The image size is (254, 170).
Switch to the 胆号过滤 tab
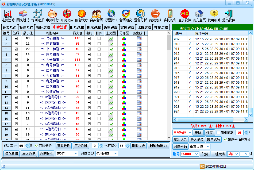(77, 27)
